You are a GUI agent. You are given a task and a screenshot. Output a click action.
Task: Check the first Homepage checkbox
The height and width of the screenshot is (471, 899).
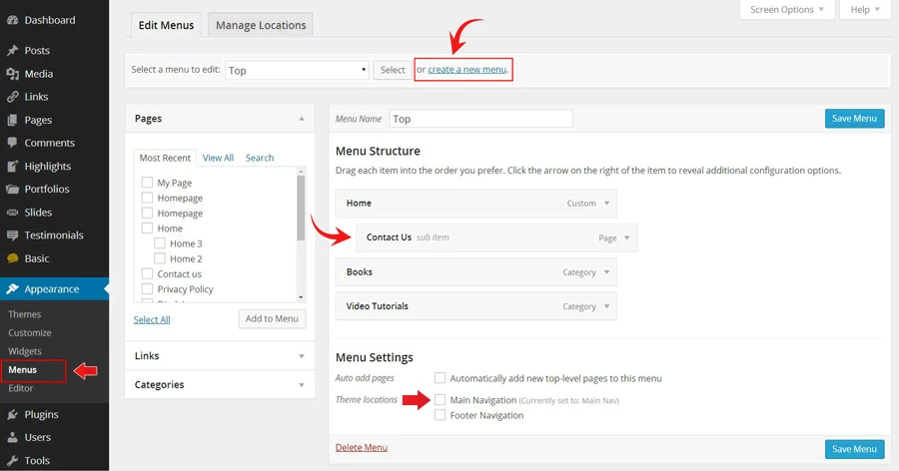coord(148,198)
